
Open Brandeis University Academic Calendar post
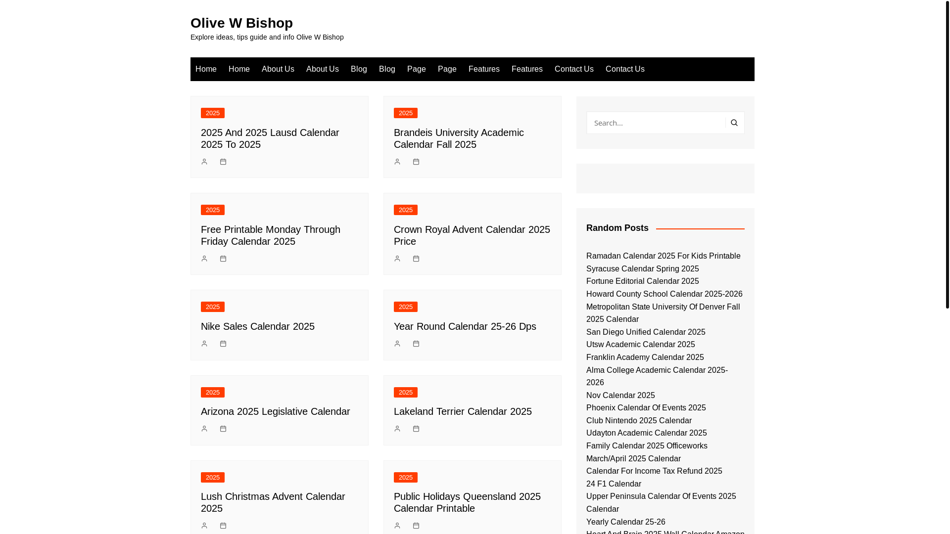coord(459,138)
